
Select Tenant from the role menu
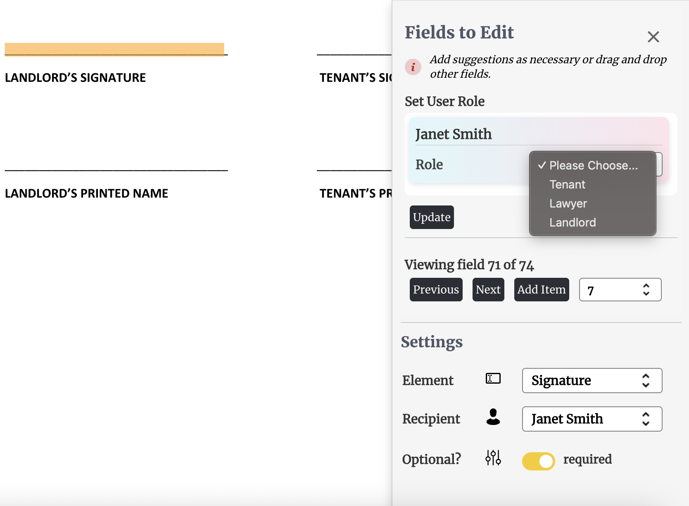tap(567, 184)
